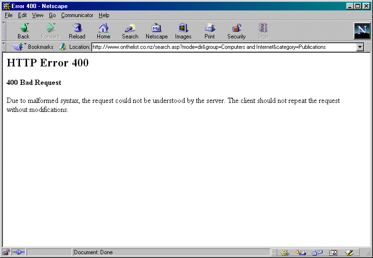Reload the current page
The image size is (373, 258).
77,31
